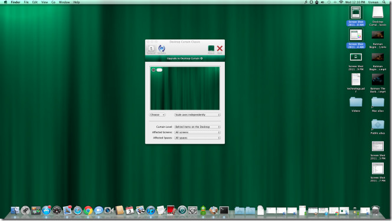Open the Affected Spaces dropdown

[x=197, y=138]
